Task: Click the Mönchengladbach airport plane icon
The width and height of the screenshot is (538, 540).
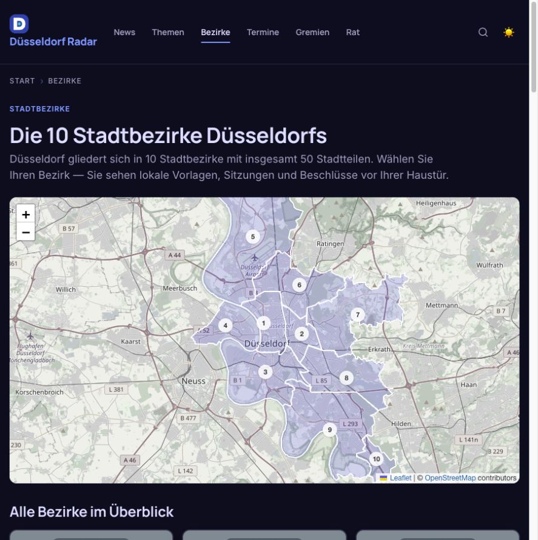Action: coord(30,335)
